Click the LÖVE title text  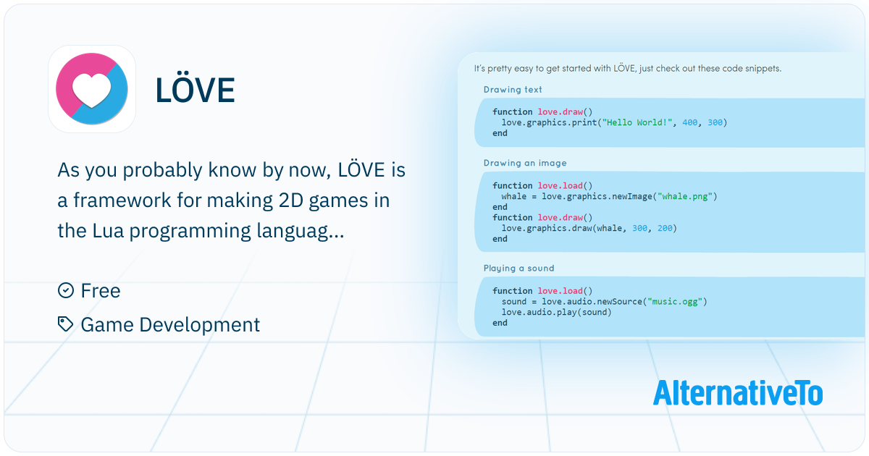click(x=196, y=90)
